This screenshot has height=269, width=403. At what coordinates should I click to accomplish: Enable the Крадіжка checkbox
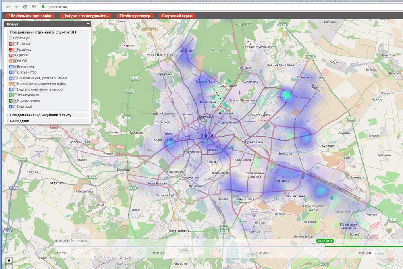click(15, 50)
